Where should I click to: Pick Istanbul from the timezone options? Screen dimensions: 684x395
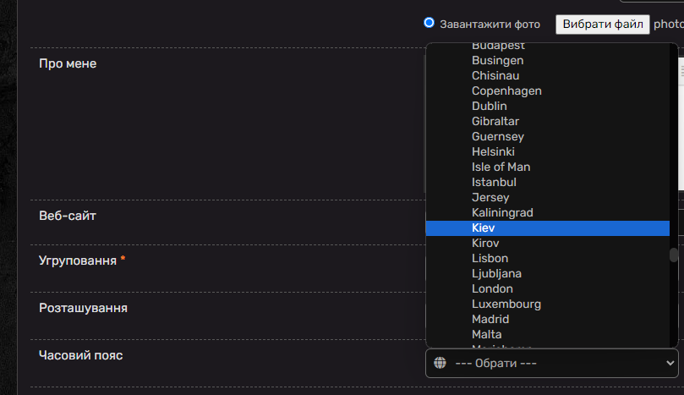click(548, 182)
